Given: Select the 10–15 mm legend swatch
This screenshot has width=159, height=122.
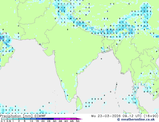Looking at the screenshot, I should tap(33, 119).
